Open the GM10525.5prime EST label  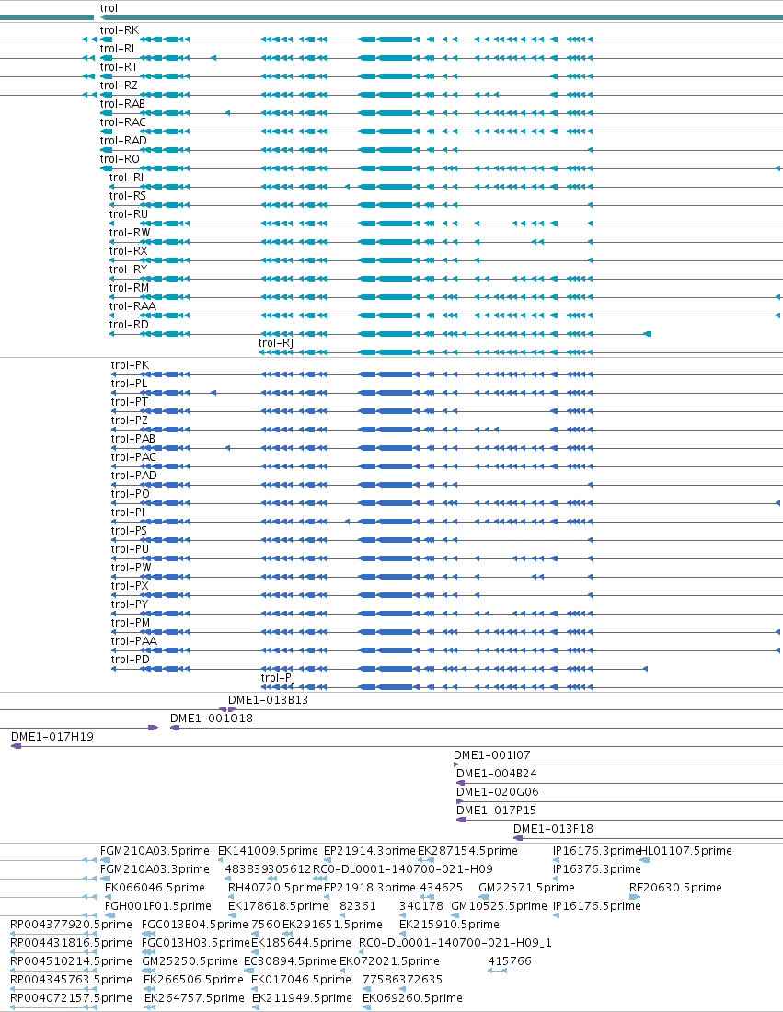499,905
